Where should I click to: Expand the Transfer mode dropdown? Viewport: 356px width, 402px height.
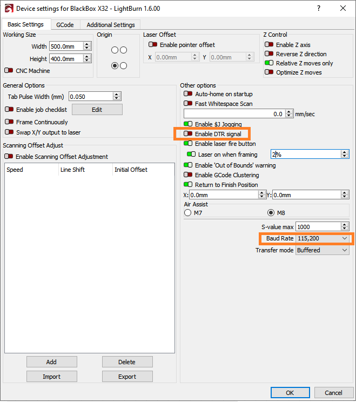point(323,250)
